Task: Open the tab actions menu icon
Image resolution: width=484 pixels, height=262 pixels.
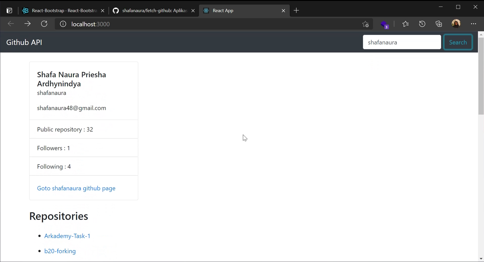Action: (x=9, y=11)
